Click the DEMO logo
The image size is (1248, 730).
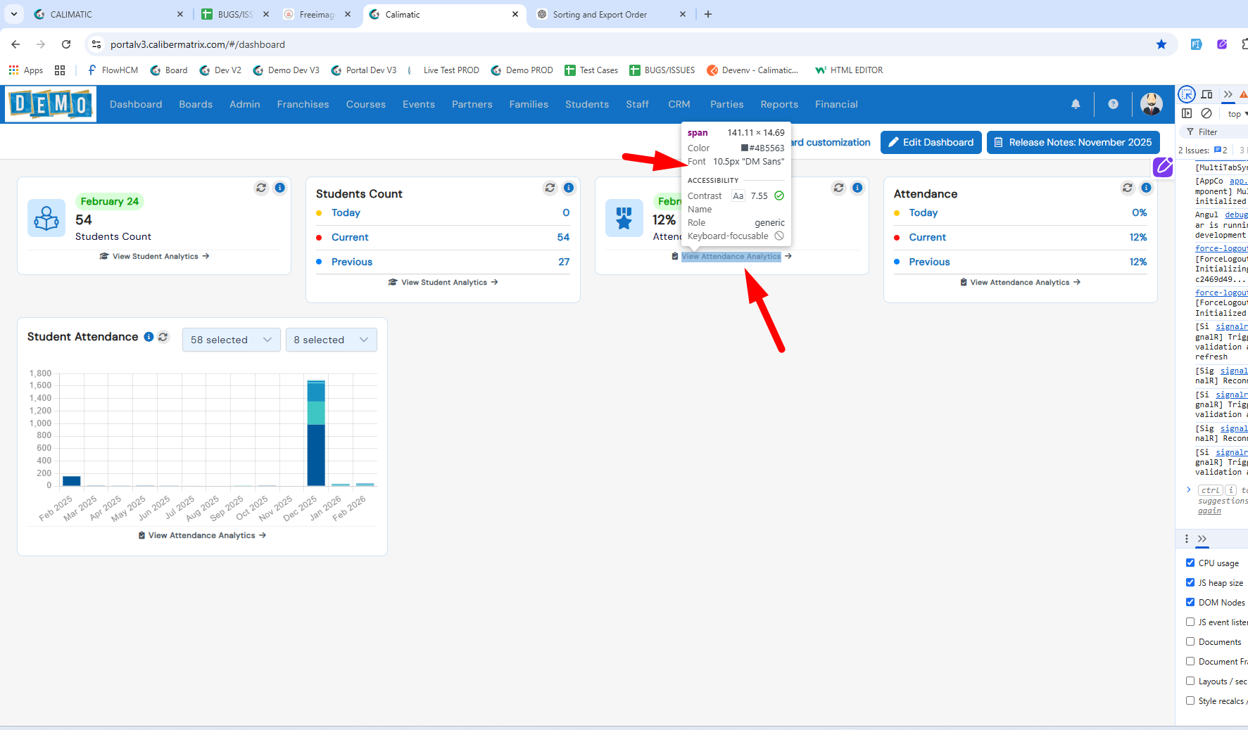coord(51,104)
